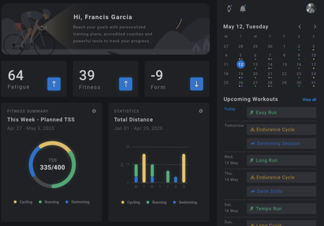Click Tuesday's yellow cycling bar in chart

[x=144, y=168]
